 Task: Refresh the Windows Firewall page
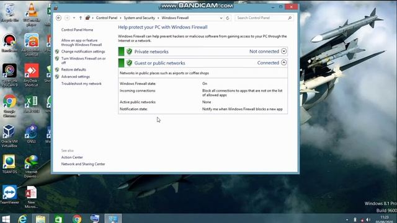[228, 18]
